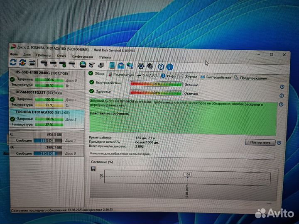Open help with the question mark toolbar icon
Viewport: 299px width, 224px height.
(161, 67)
